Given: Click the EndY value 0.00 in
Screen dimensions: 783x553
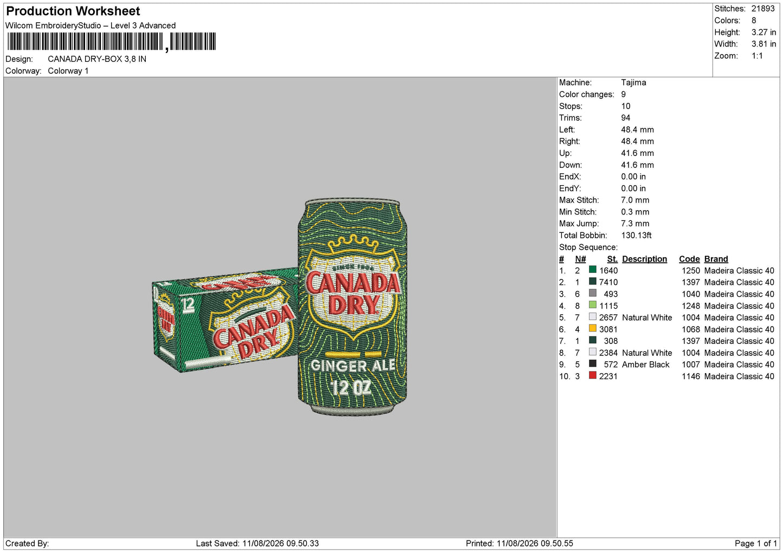Looking at the screenshot, I should pos(633,188).
